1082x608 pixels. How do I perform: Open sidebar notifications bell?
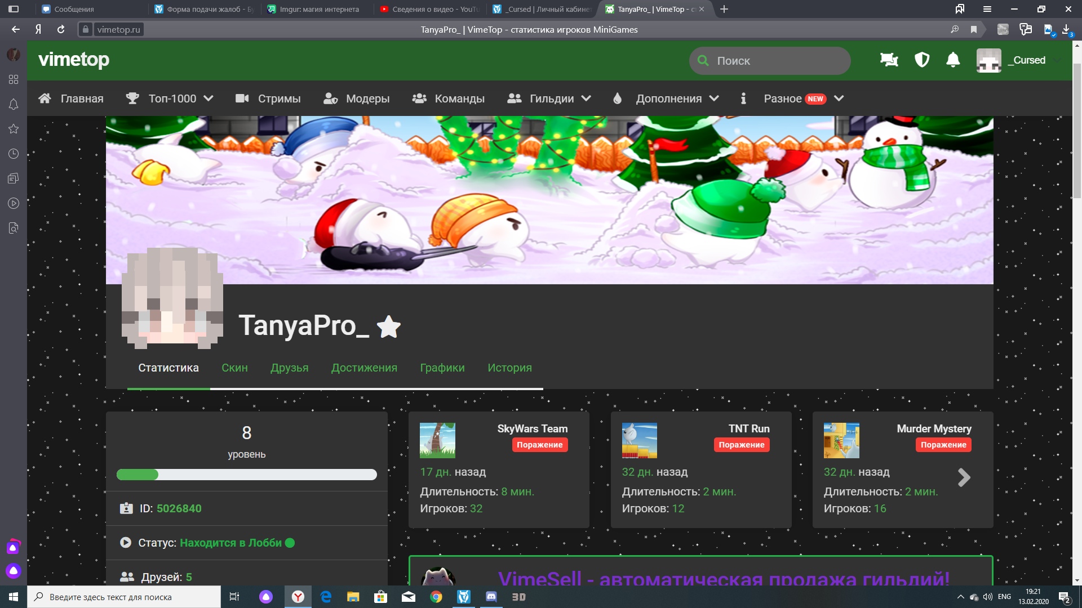point(14,104)
